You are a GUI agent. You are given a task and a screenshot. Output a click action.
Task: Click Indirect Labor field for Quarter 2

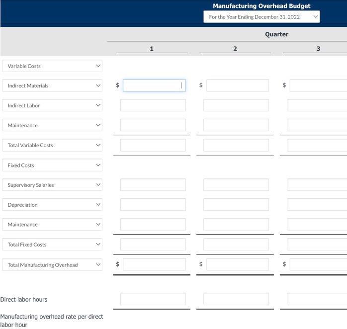236,105
